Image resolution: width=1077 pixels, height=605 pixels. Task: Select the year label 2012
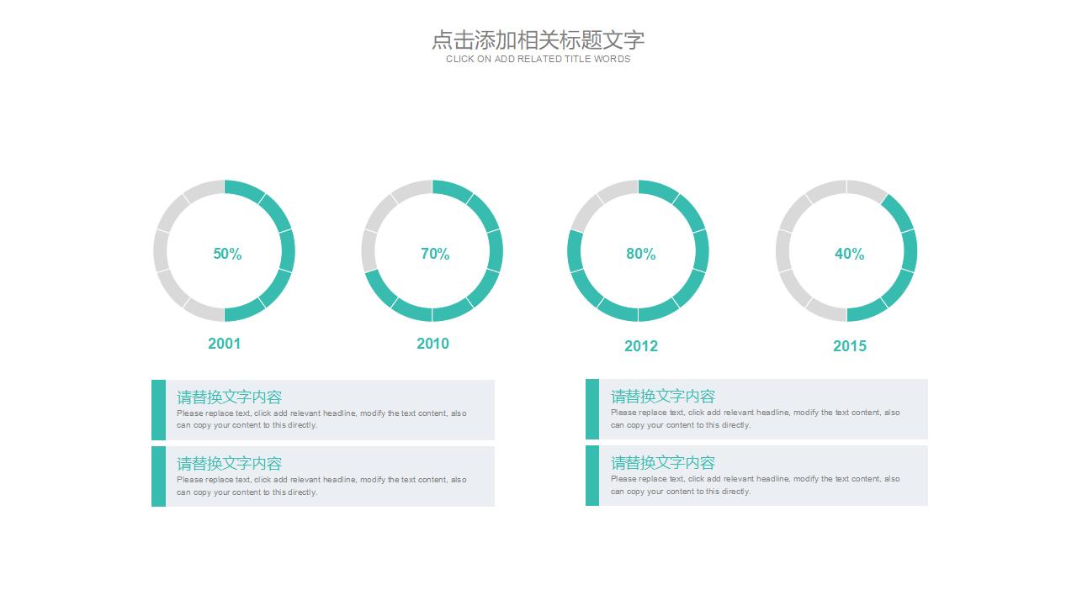[641, 346]
